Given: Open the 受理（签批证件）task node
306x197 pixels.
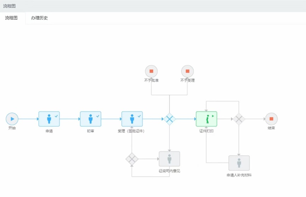Looking at the screenshot, I should 132,119.
